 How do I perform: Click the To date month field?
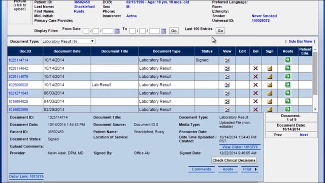132,31
